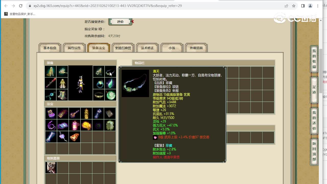
Task: Select the green feather equipment icon
Action: [110, 83]
